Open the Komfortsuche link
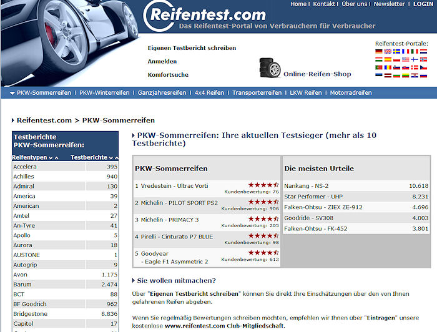The height and width of the screenshot is (332, 437). (x=168, y=75)
